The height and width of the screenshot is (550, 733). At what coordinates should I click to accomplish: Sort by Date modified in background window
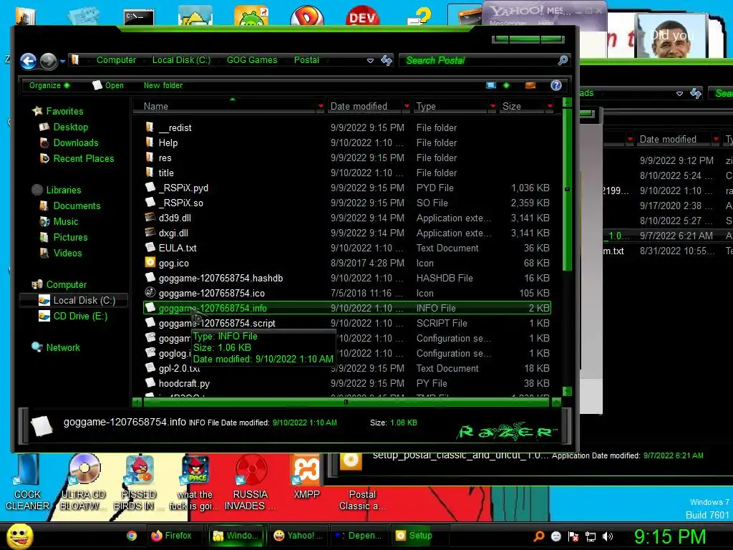click(668, 139)
